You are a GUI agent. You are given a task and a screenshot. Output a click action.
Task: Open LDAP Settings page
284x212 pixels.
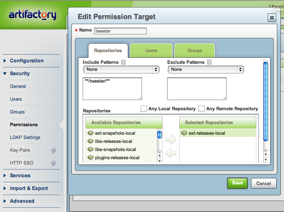pyautogui.click(x=25, y=137)
